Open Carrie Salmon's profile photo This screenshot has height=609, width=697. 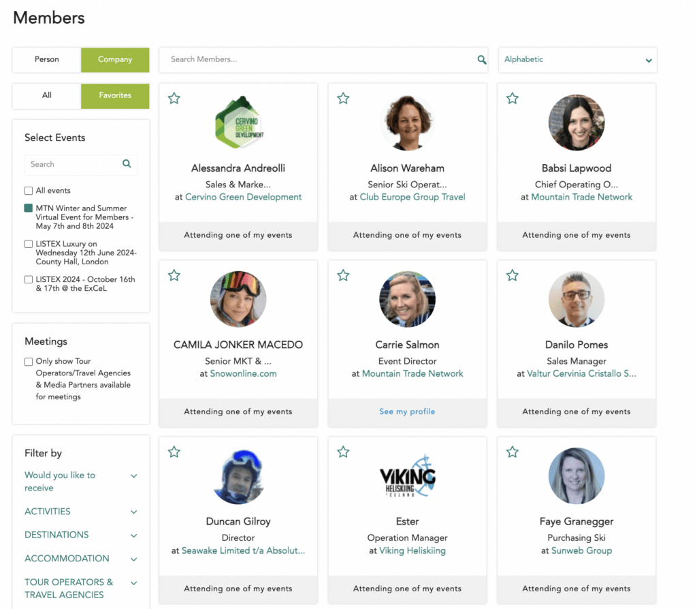pyautogui.click(x=407, y=299)
